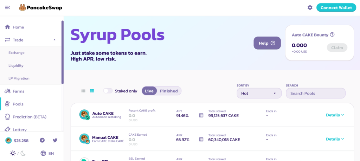Viewport: 360px width, 161px height.
Task: Click the Telegram icon in sidebar
Action: [42, 140]
